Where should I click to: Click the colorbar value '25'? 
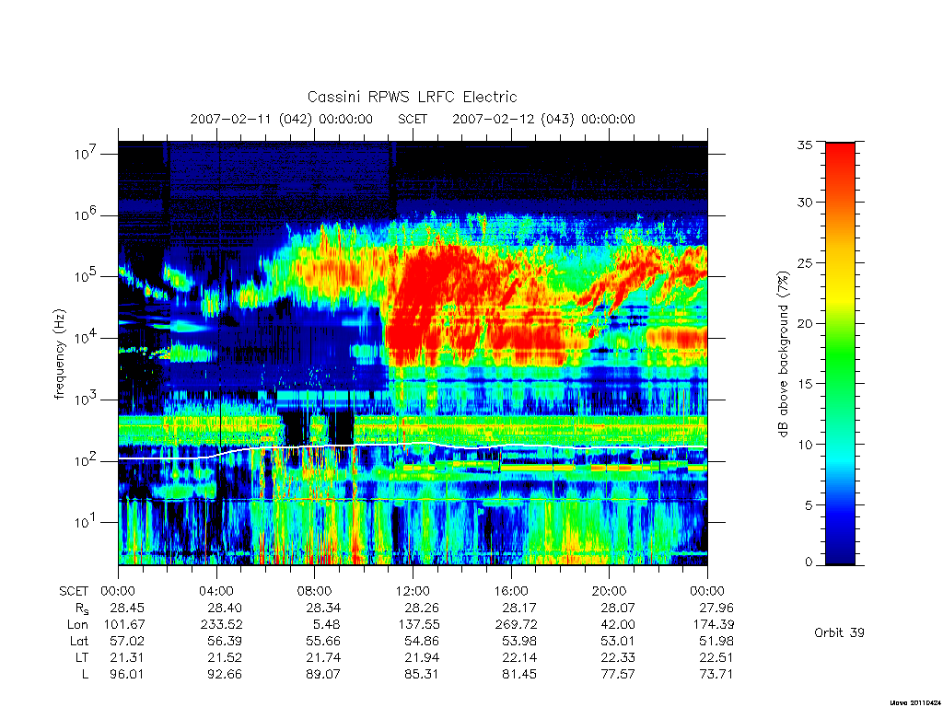[804, 262]
